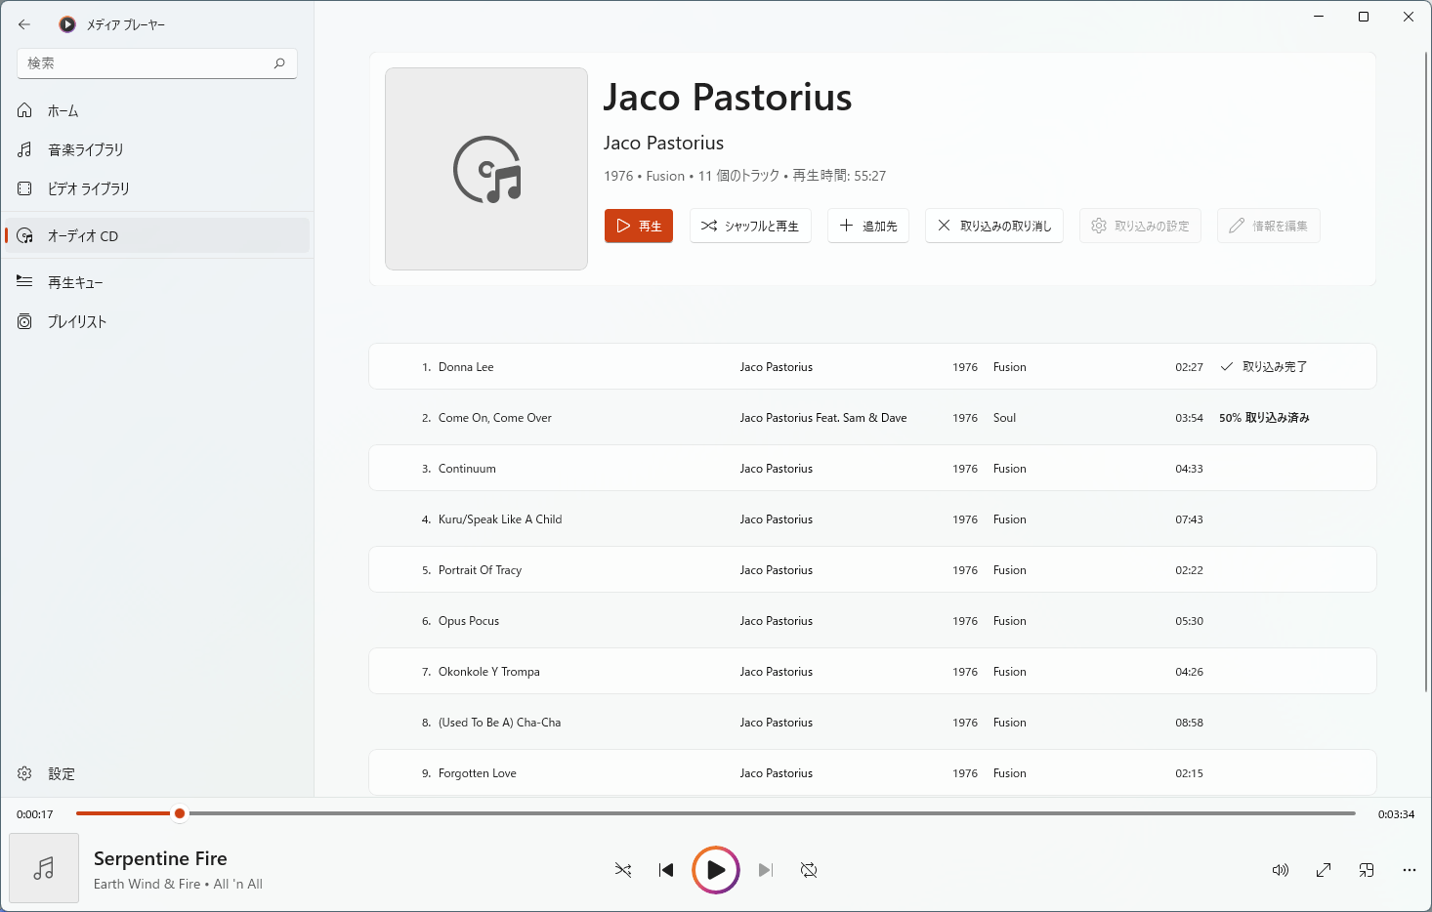Click artist Jaco Pastorius Feat. Sam & Dave
This screenshot has width=1432, height=912.
click(x=823, y=418)
